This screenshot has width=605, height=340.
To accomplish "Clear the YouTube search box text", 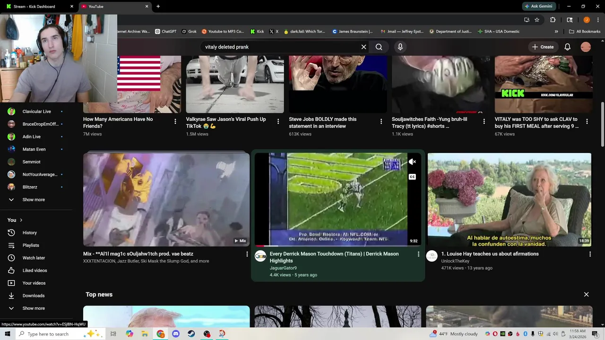I will click(363, 47).
